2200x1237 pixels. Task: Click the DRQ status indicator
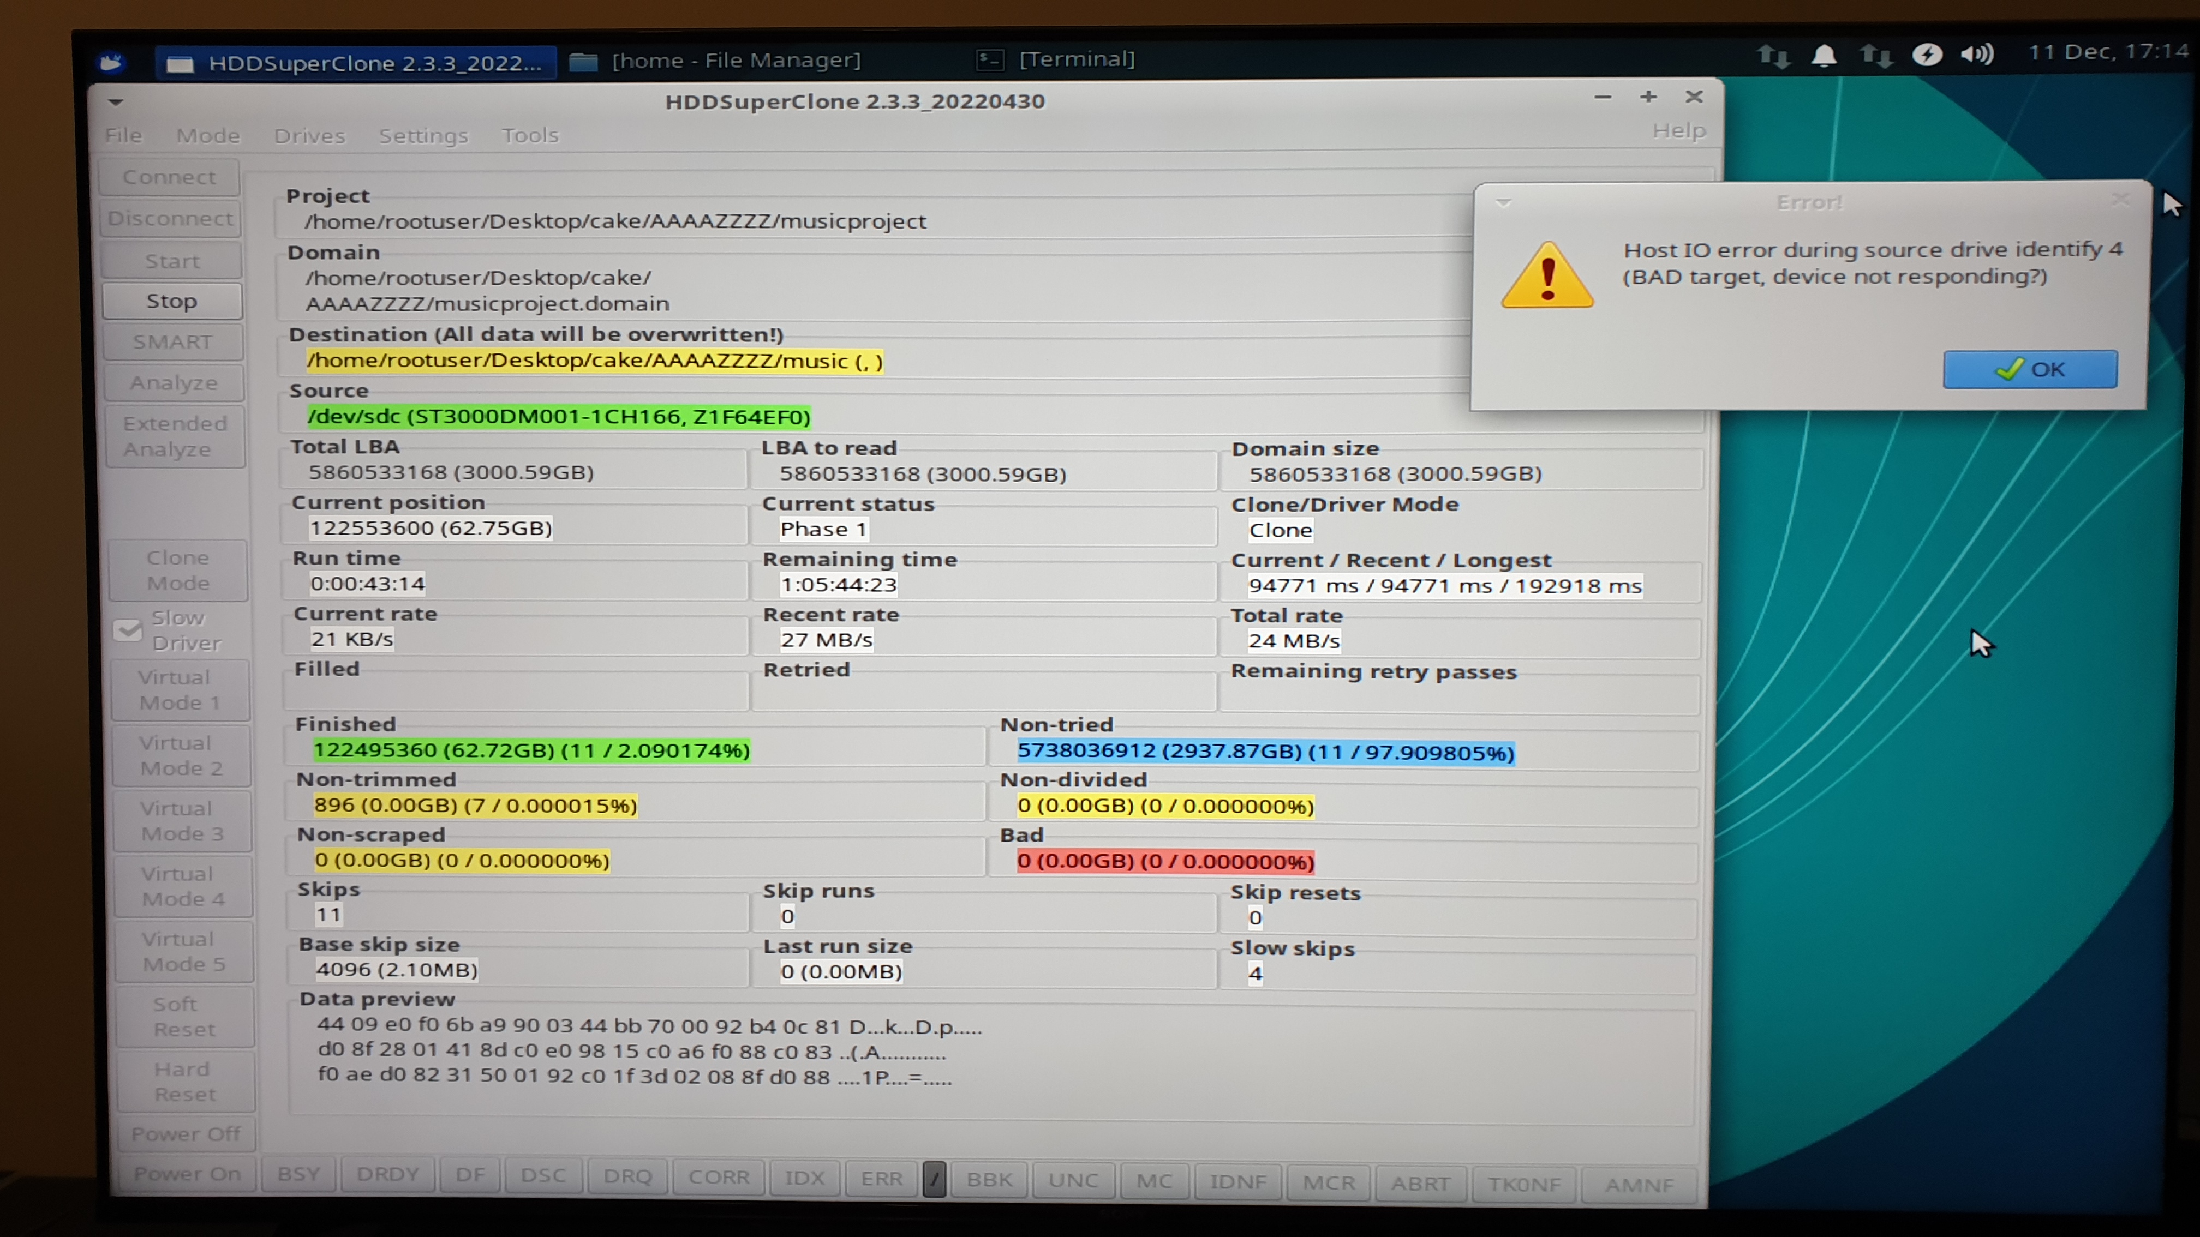(627, 1177)
